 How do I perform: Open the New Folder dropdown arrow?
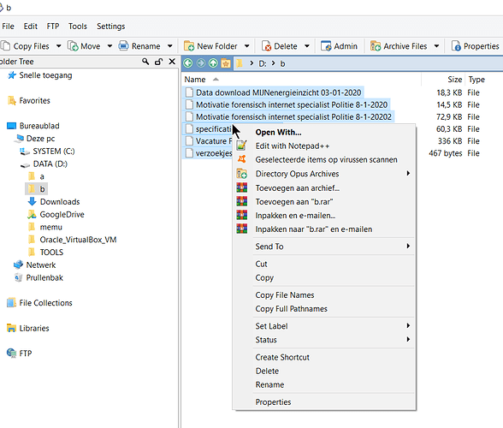tap(246, 46)
